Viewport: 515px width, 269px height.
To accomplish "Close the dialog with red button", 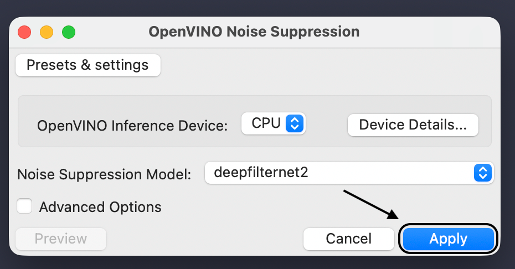I will pyautogui.click(x=24, y=32).
